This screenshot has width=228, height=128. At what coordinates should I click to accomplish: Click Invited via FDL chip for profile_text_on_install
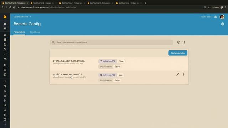108,75
